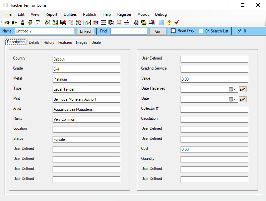Click the pencil icon beside Date Received
This screenshot has width=266, height=201.
click(243, 89)
